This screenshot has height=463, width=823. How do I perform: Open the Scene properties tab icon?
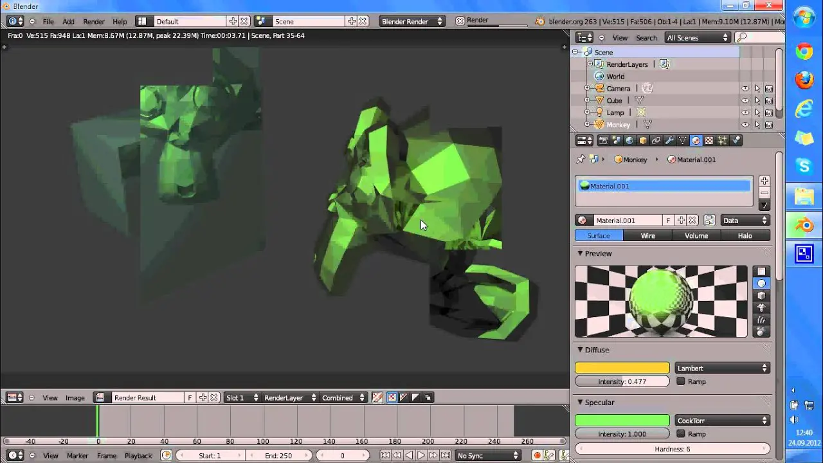[x=617, y=140]
